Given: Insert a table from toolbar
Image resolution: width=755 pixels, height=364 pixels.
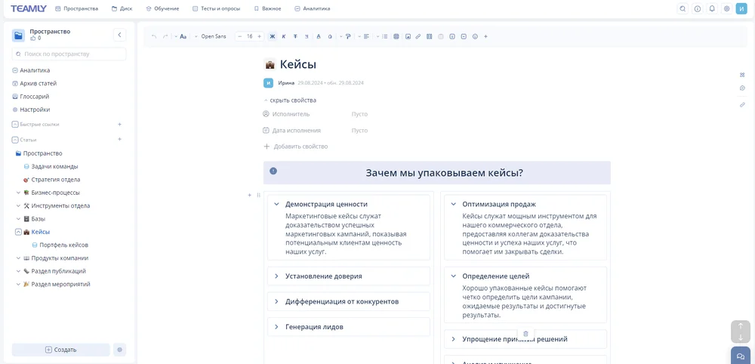Looking at the screenshot, I should (x=396, y=36).
